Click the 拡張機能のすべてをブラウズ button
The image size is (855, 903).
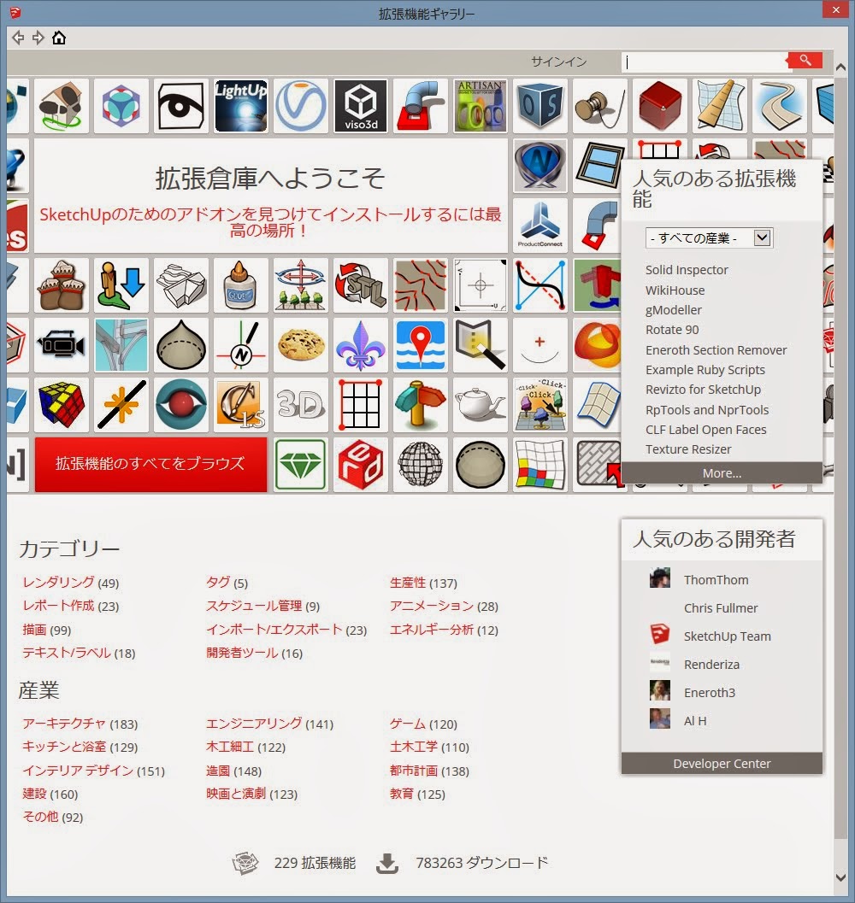(150, 464)
